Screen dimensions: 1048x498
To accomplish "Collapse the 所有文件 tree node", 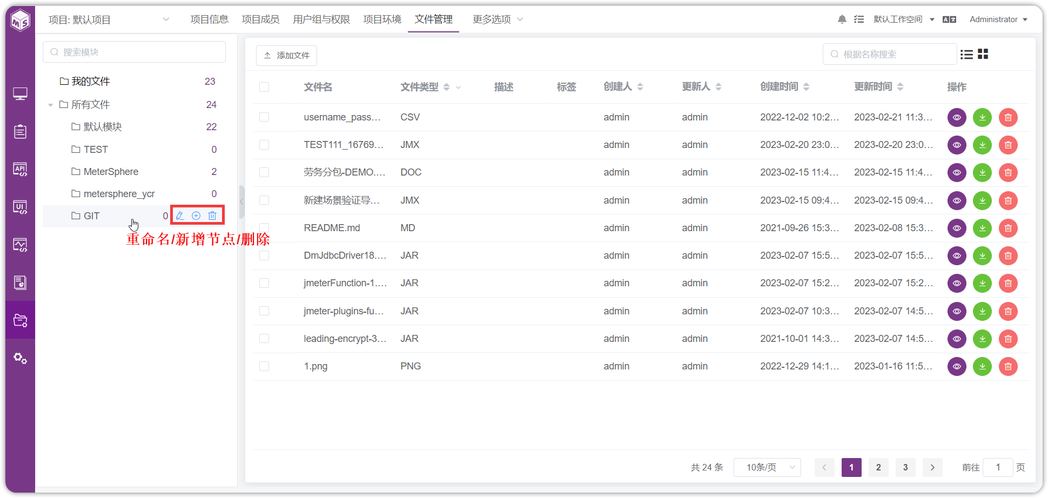I will point(50,105).
